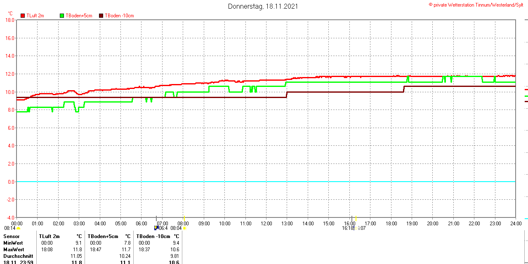Click the Donnerstag, 18.11.2021 chart title

263,6
